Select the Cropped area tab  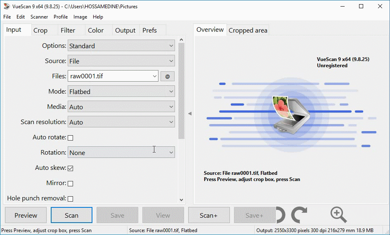[x=248, y=31]
